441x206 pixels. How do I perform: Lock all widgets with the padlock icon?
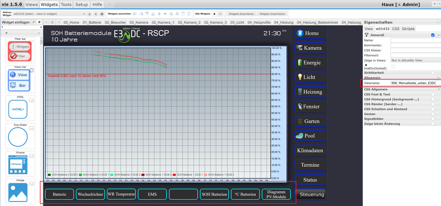point(214,14)
